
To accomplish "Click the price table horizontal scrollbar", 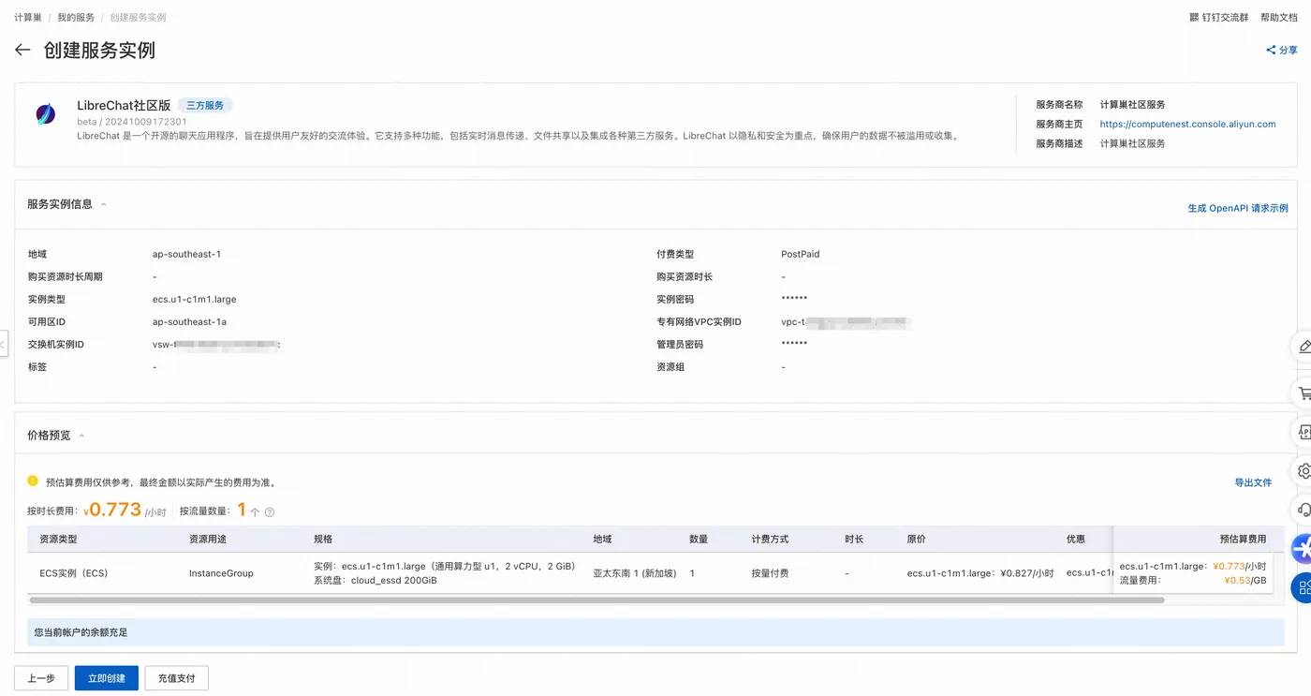I will [x=597, y=600].
